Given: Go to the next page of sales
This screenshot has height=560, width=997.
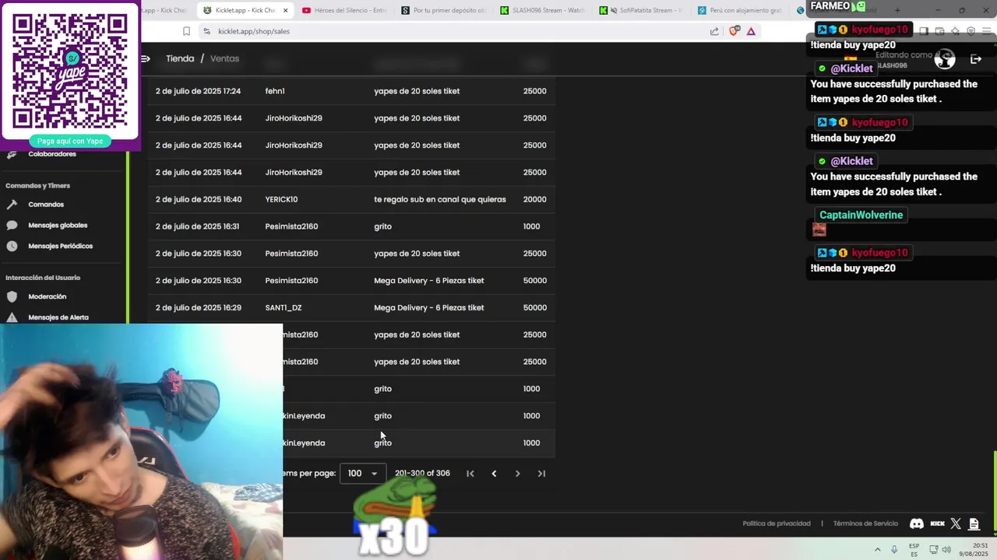Looking at the screenshot, I should tap(517, 473).
